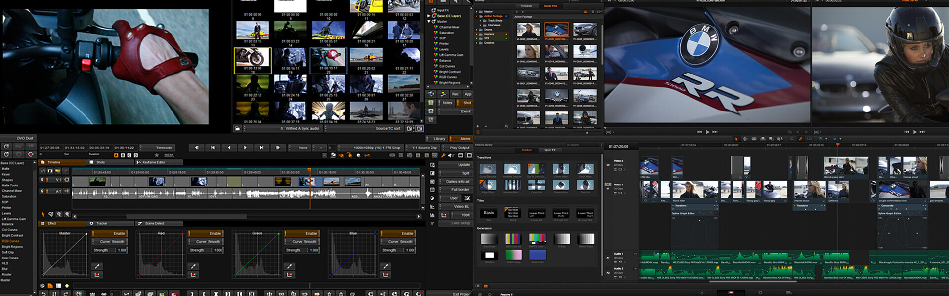Open CMS Setup
The image size is (949, 296).
pos(456,223)
